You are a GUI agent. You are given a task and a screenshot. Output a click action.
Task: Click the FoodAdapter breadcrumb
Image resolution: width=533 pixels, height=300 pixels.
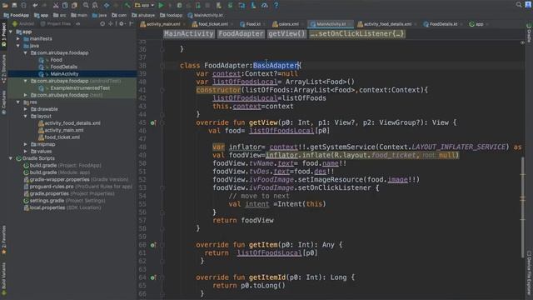tap(241, 34)
